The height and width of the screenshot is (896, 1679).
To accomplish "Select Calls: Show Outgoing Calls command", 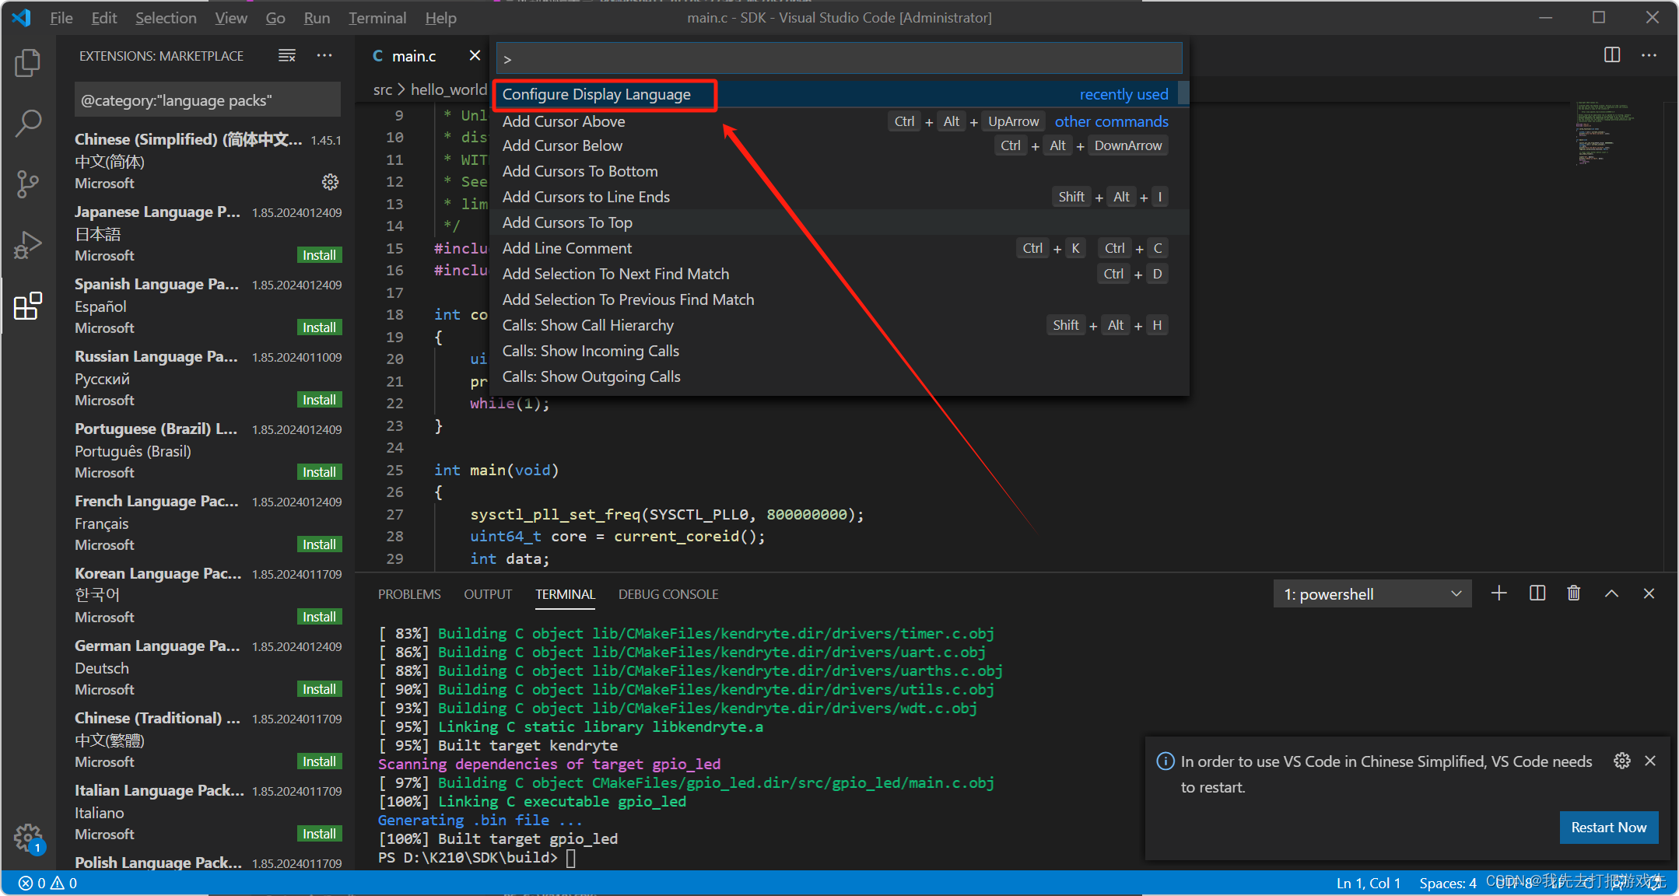I will 839,376.
